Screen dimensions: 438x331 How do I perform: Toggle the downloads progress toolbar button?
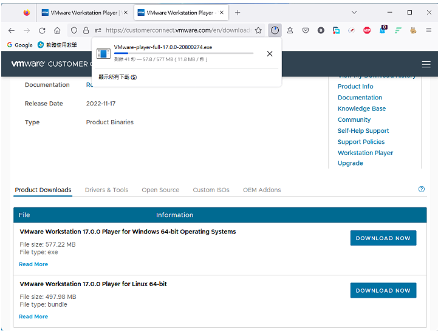pos(275,30)
